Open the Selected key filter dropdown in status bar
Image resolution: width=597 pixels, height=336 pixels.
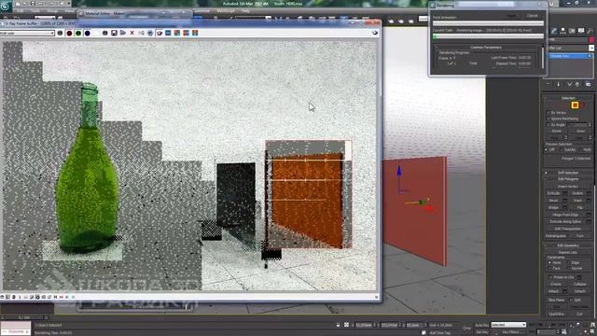coord(507,325)
